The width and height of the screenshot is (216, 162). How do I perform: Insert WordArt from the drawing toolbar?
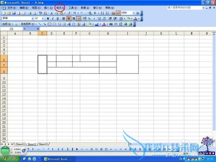(69, 24)
